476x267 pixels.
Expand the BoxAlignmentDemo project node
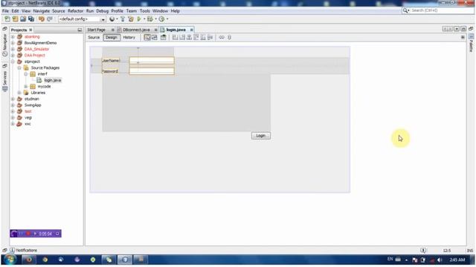(x=13, y=43)
